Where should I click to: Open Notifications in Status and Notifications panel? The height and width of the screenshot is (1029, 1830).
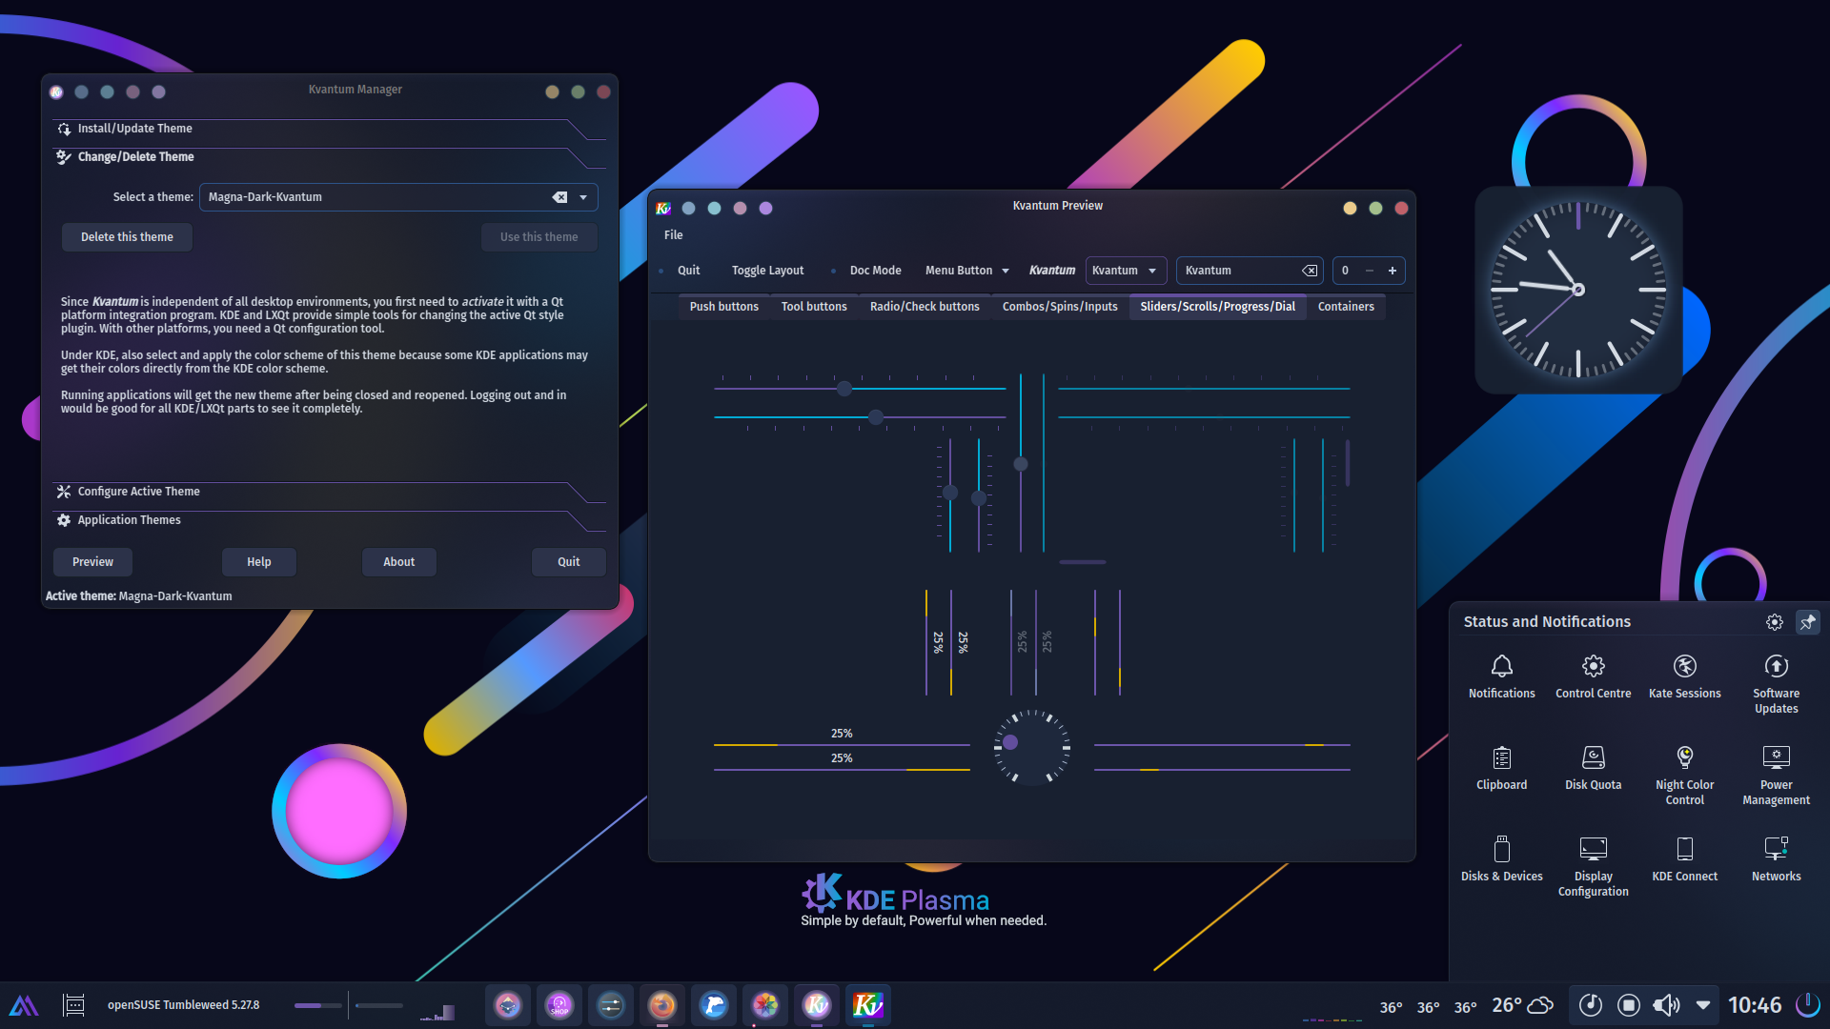(x=1501, y=677)
